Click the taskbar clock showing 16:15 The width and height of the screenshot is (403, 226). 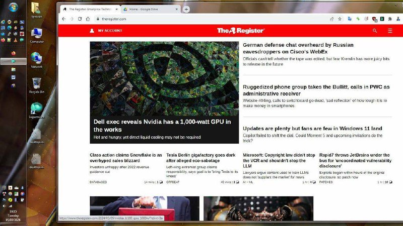pyautogui.click(x=13, y=211)
